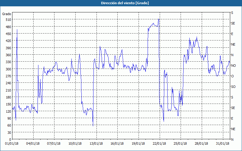
Task: Select the 22/01/18 date label
Action: point(159,144)
